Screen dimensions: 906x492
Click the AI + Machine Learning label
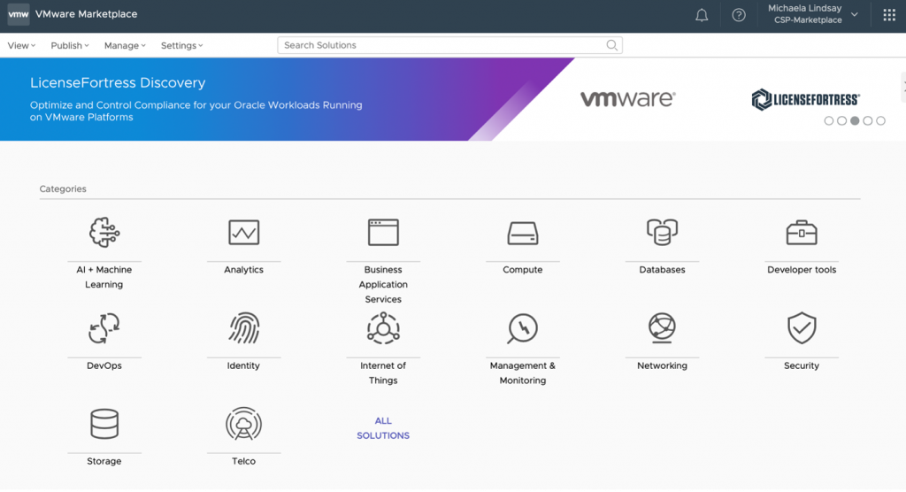pos(104,277)
